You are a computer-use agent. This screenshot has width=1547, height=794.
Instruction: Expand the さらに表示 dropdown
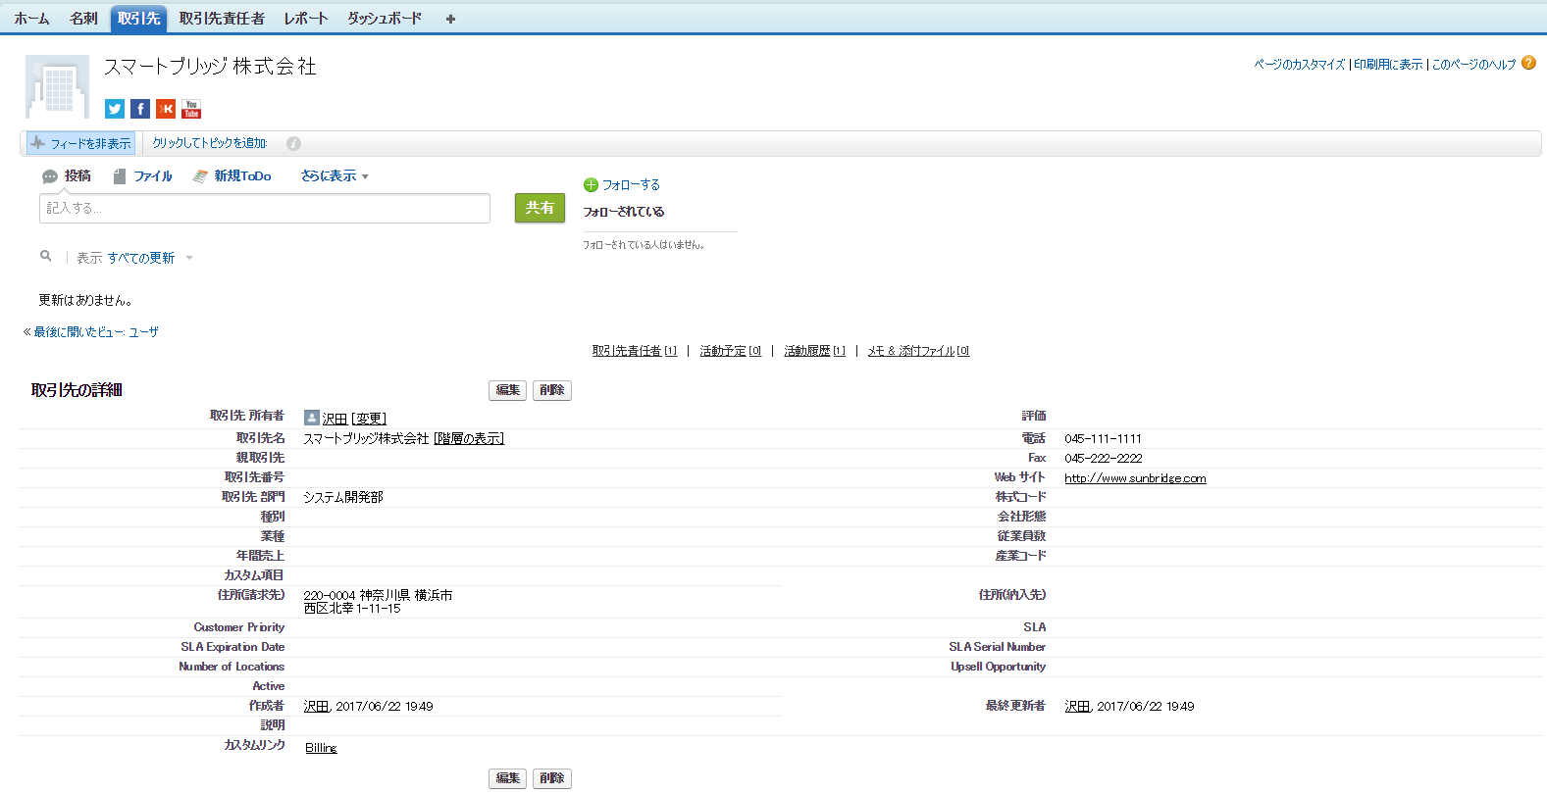click(335, 176)
